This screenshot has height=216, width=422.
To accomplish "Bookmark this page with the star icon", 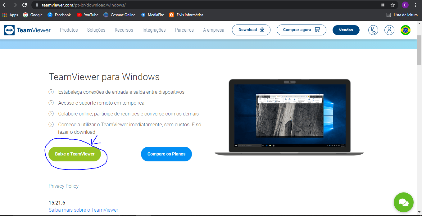I will [x=393, y=5].
